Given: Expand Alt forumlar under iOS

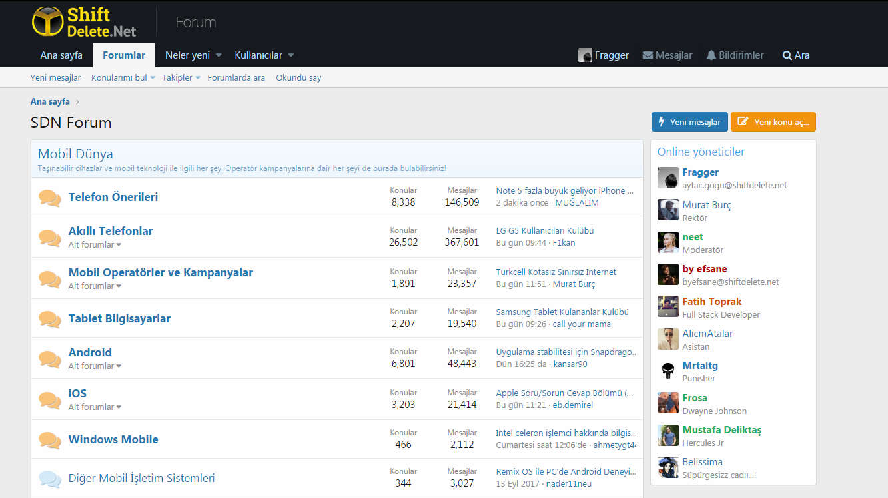Looking at the screenshot, I should pos(95,407).
